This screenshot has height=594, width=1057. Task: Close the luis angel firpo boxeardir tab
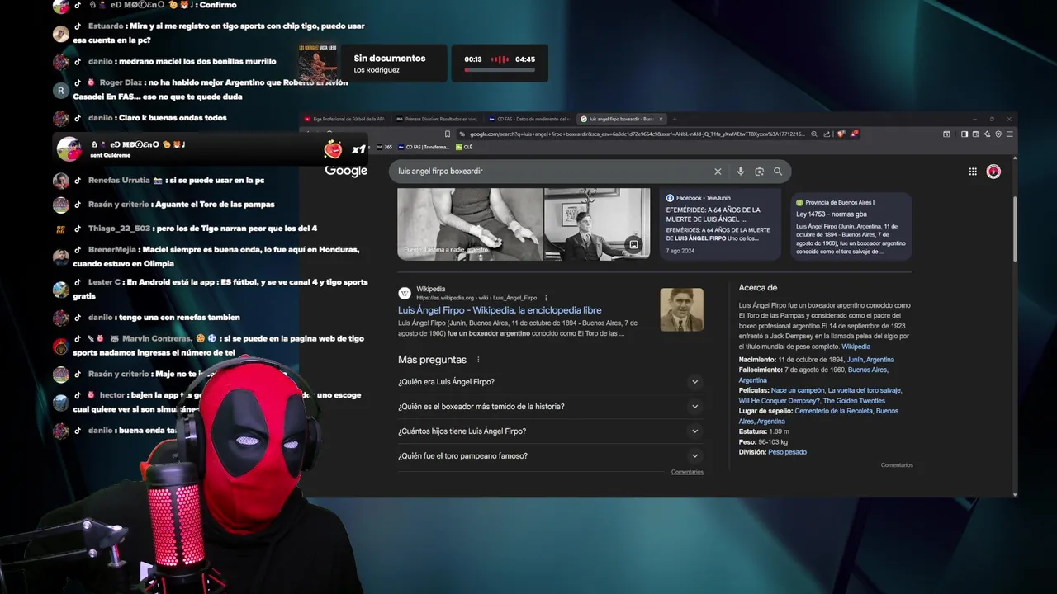pos(661,119)
